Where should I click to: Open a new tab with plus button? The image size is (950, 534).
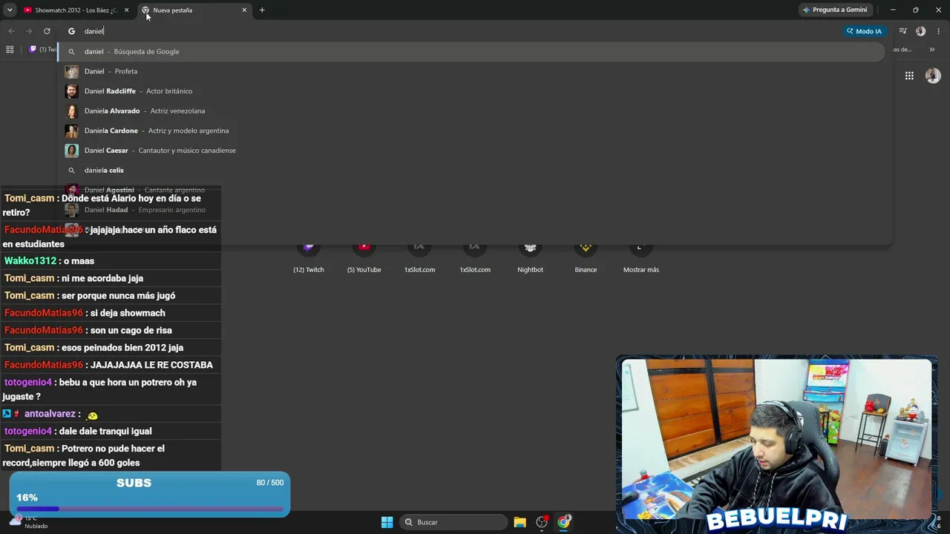[x=262, y=10]
